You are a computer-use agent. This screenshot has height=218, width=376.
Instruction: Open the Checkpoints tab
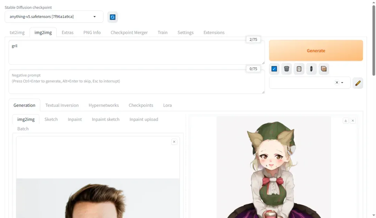point(141,105)
